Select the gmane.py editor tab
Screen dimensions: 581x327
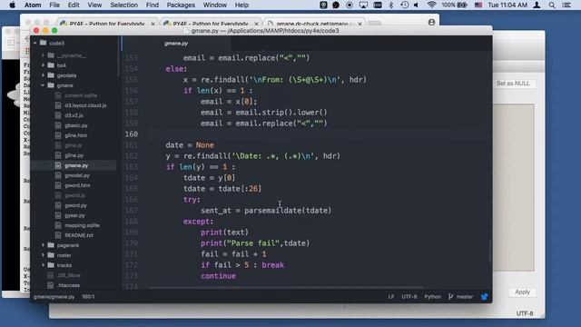(176, 44)
